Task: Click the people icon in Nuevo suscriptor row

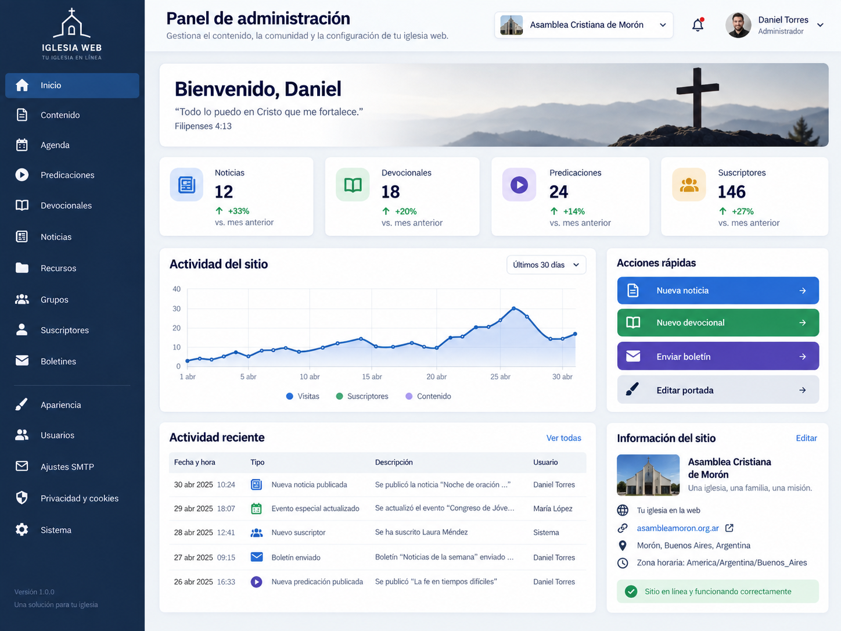Action: 256,532
